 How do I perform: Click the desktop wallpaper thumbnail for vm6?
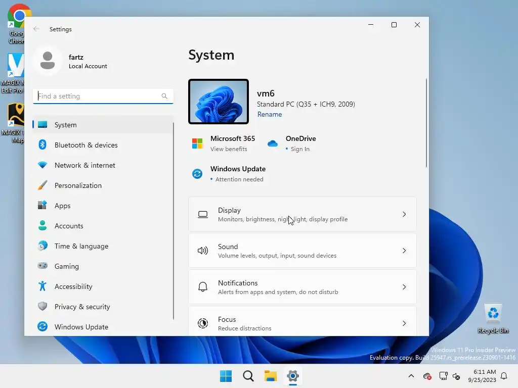coord(219,102)
